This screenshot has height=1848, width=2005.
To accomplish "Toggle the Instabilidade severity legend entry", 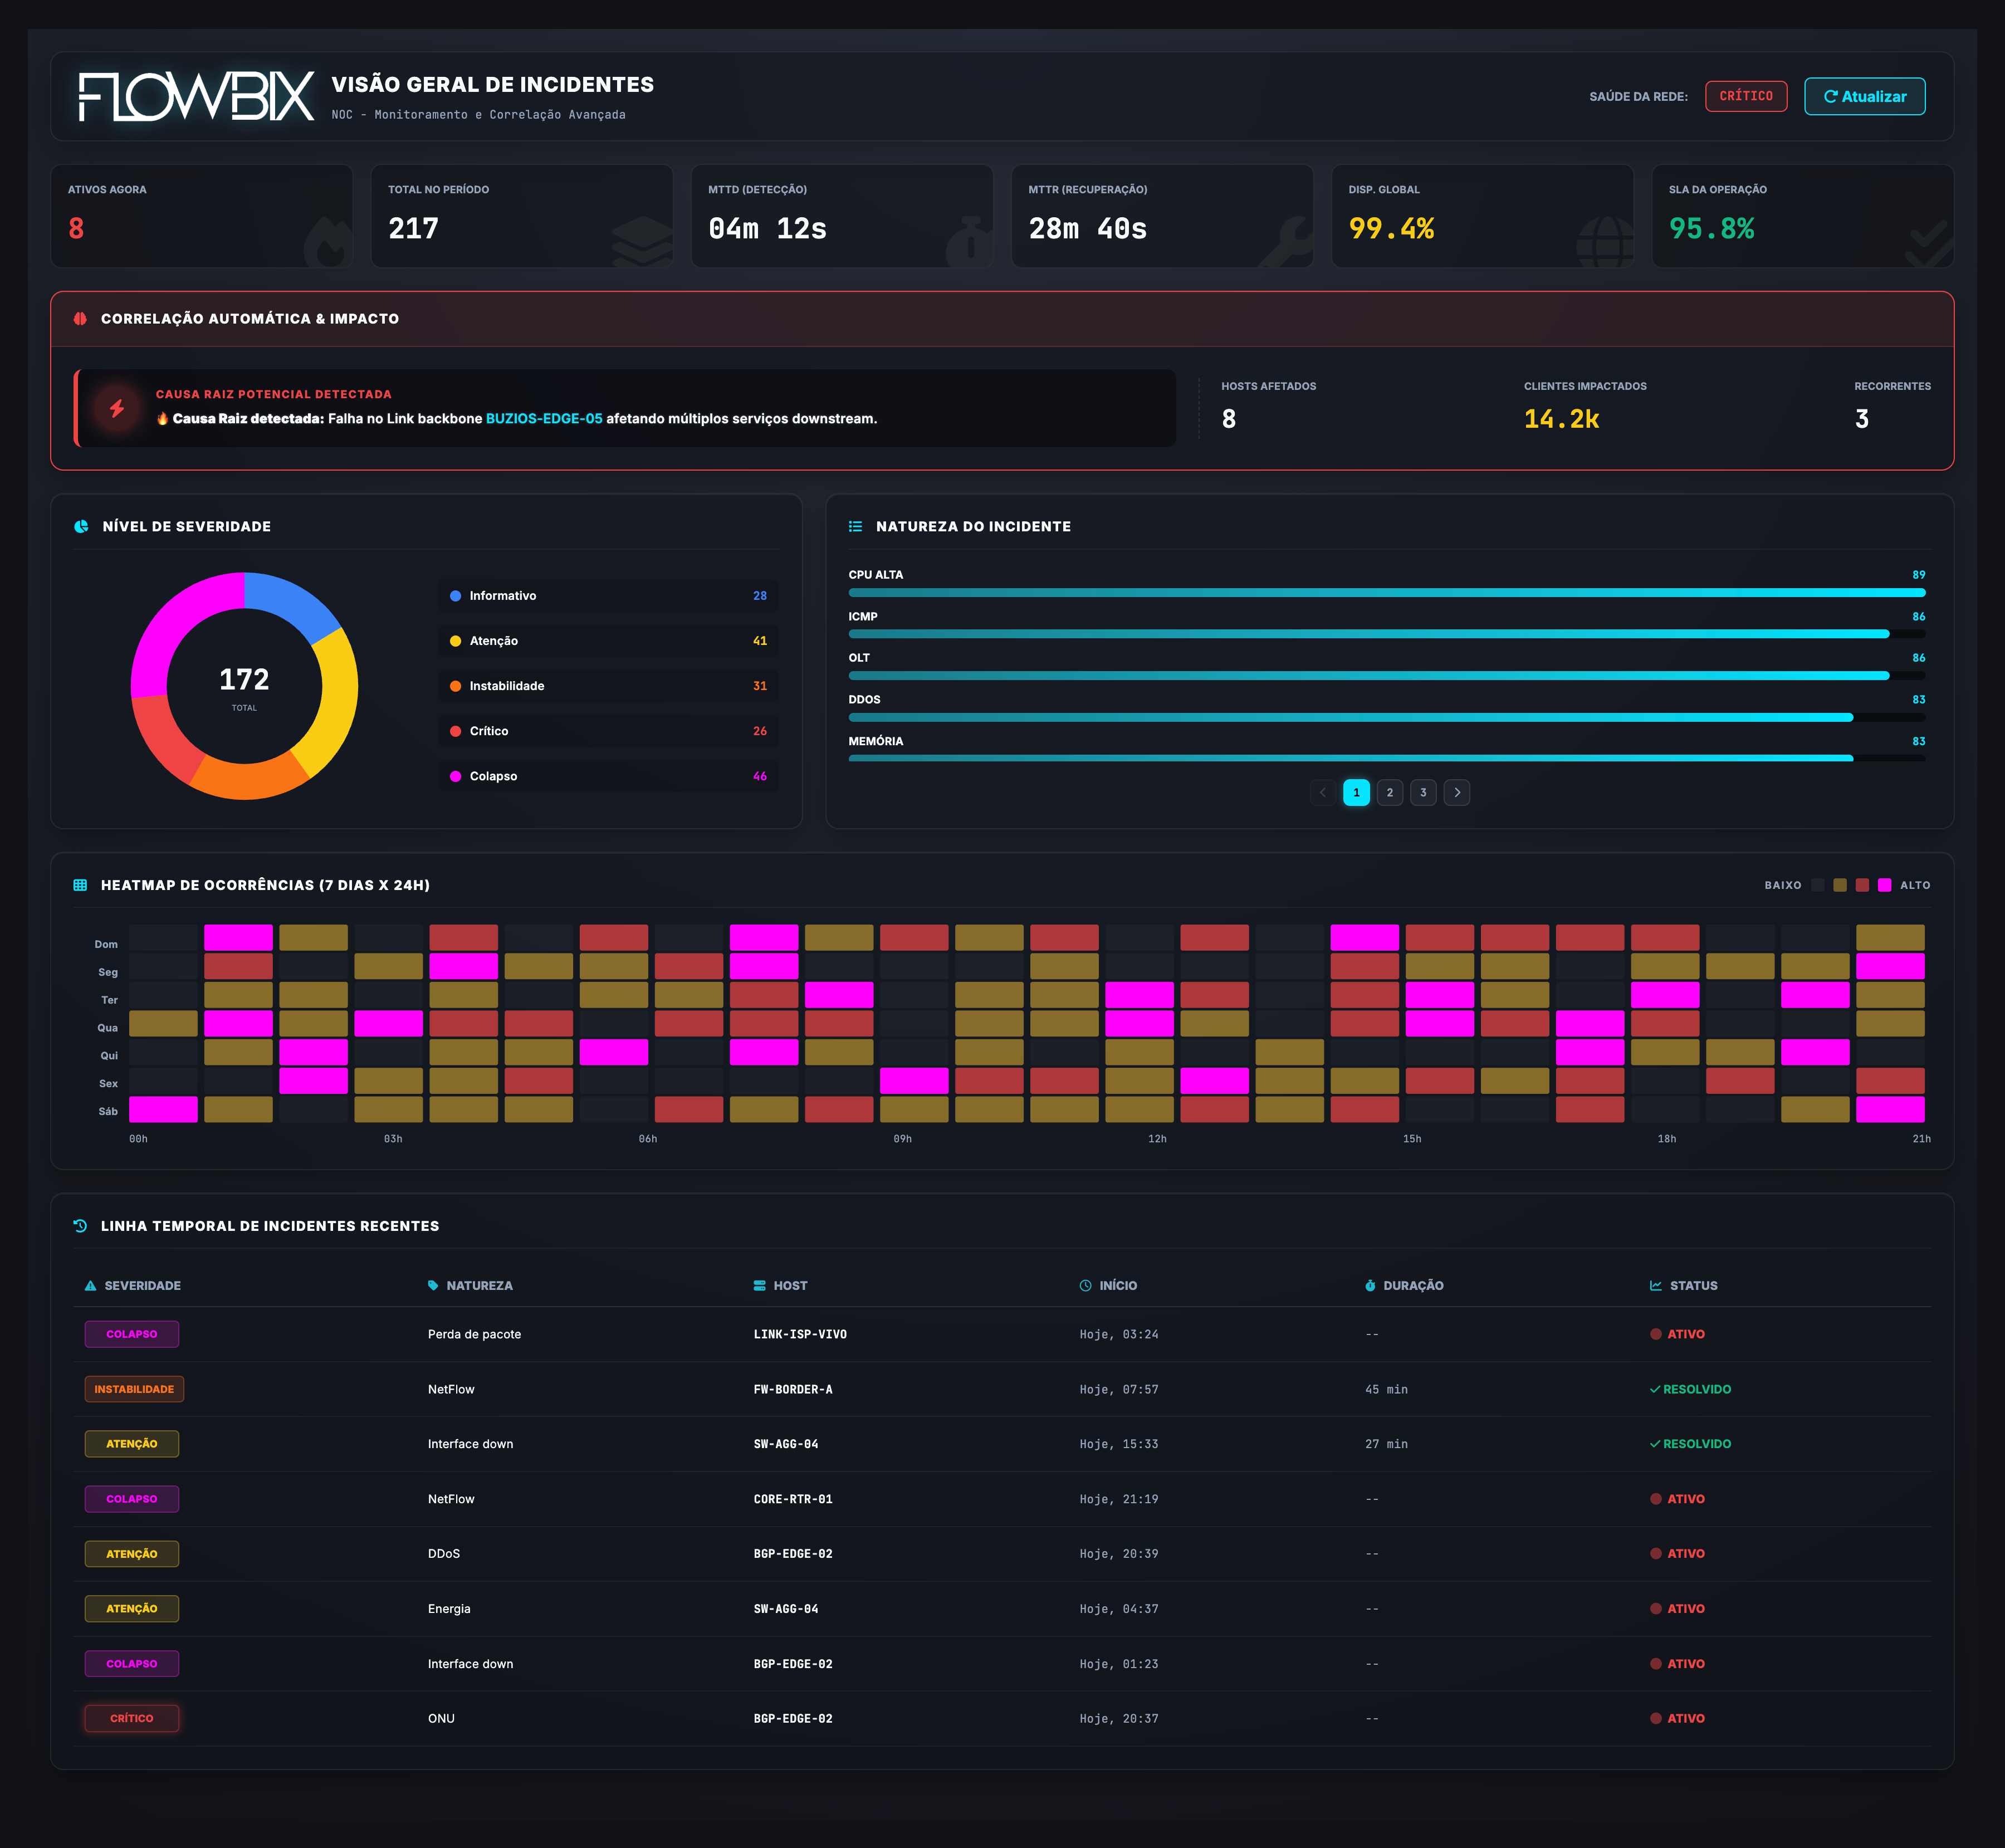I will 608,686.
